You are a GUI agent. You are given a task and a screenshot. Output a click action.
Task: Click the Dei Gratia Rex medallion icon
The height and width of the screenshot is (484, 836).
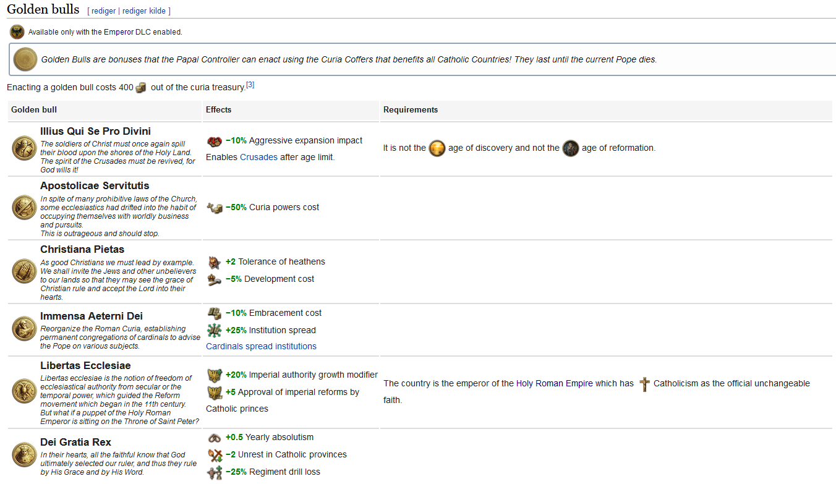[x=24, y=454]
